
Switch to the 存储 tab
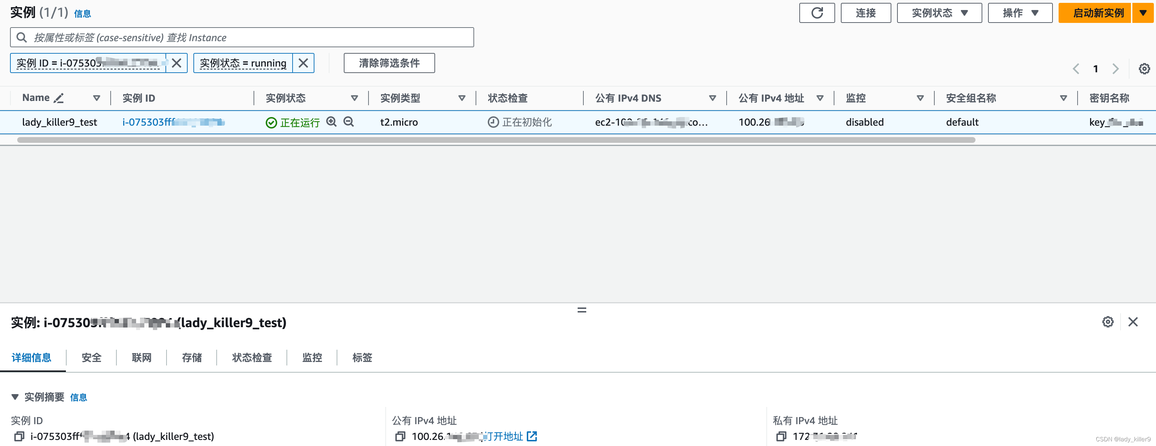click(x=192, y=358)
